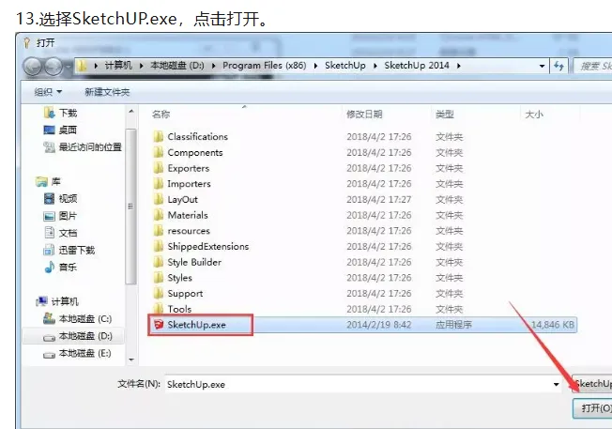Click SketchUp in the breadcrumb path
The image size is (612, 429).
(x=345, y=66)
